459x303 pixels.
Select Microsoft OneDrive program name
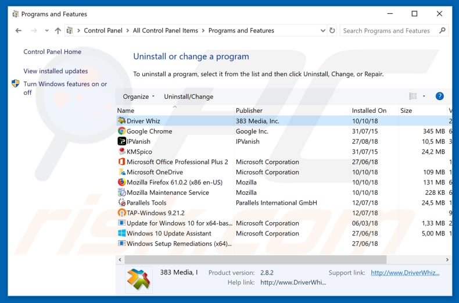155,172
